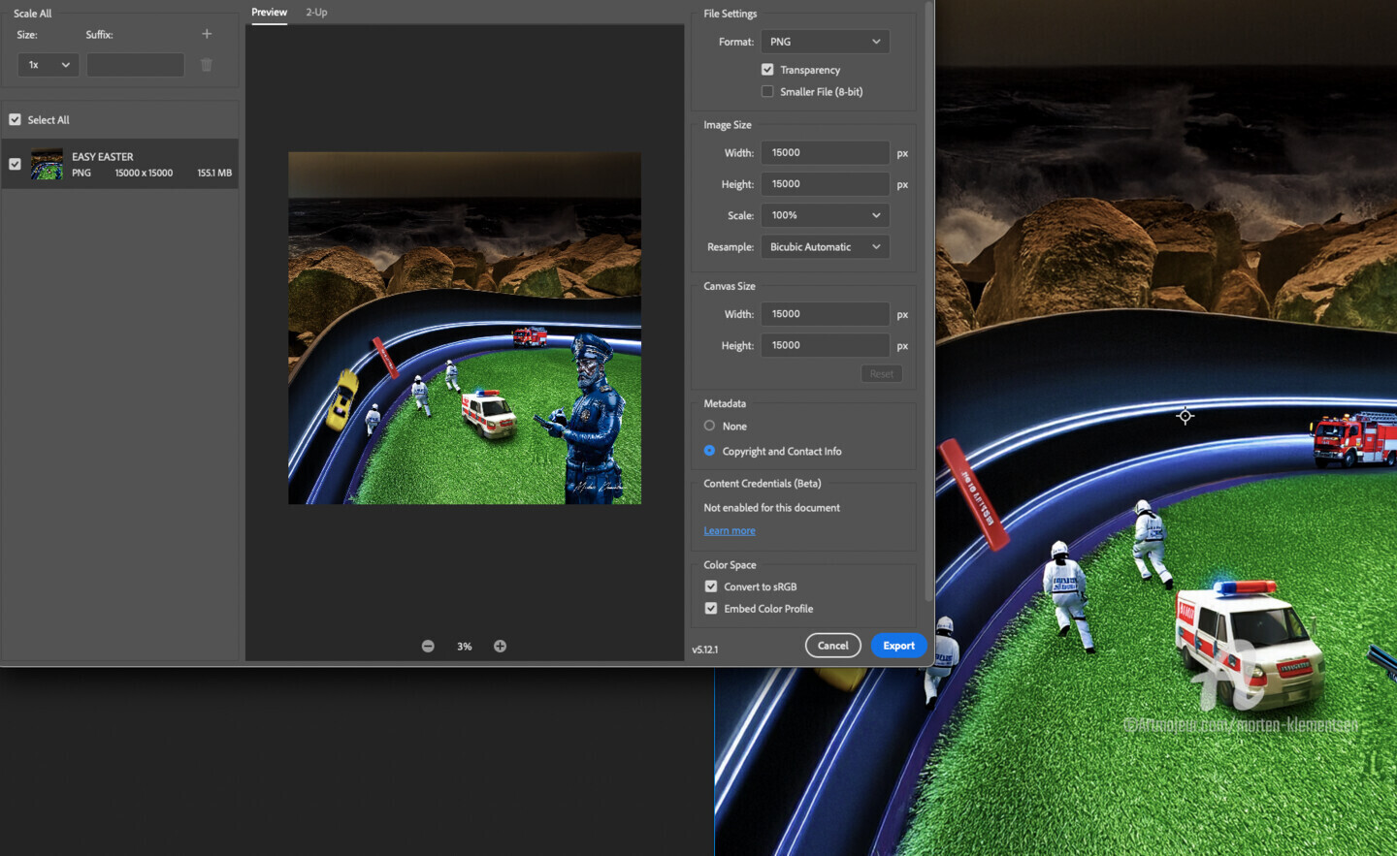The width and height of the screenshot is (1397, 856).
Task: Open the 1x Size dropdown
Action: pos(48,65)
